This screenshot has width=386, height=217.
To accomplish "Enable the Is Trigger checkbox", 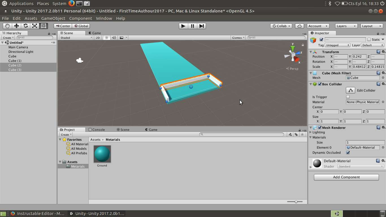I will coord(348,97).
